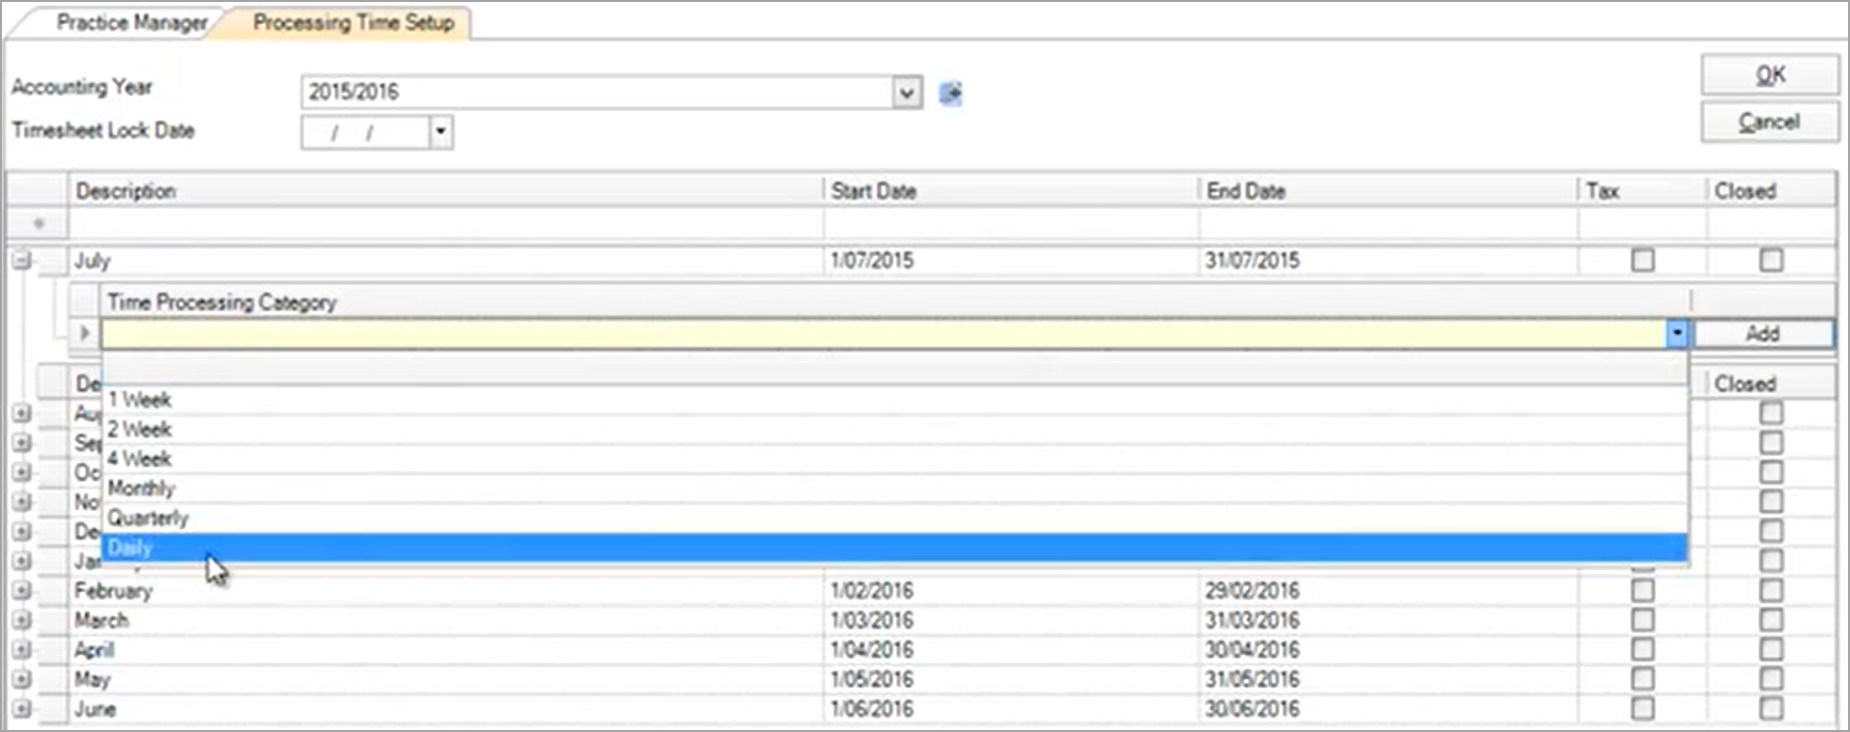
Task: Expand the April row
Action: click(21, 649)
